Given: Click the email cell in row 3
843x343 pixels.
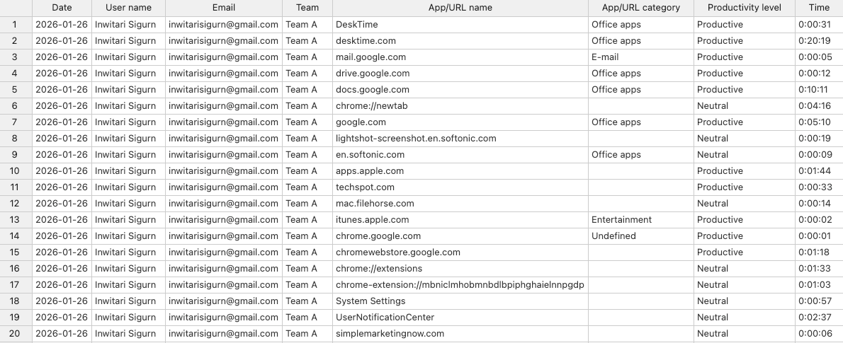Looking at the screenshot, I should tap(224, 57).
